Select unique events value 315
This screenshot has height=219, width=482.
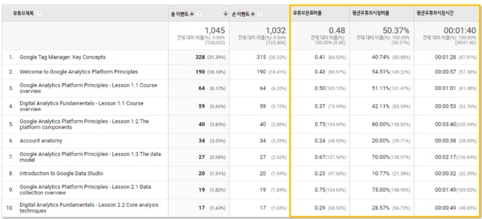pos(261,57)
